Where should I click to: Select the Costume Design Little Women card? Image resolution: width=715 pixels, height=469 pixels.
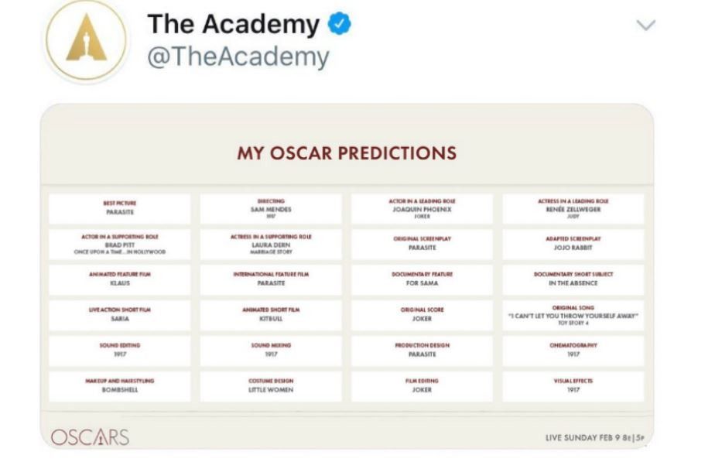(271, 386)
